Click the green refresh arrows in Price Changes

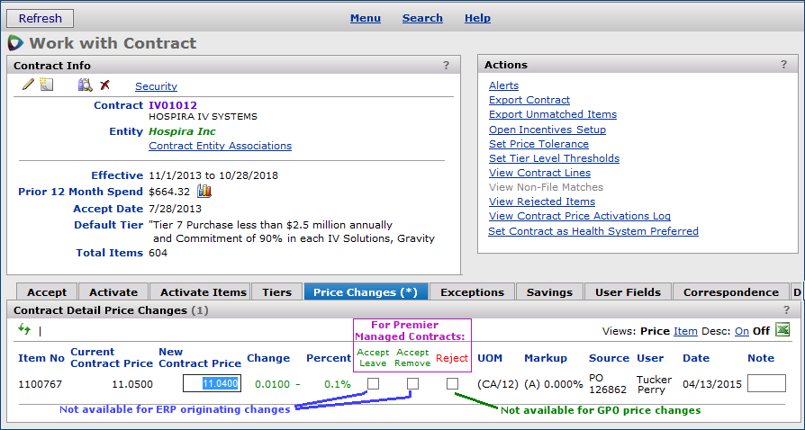point(24,330)
